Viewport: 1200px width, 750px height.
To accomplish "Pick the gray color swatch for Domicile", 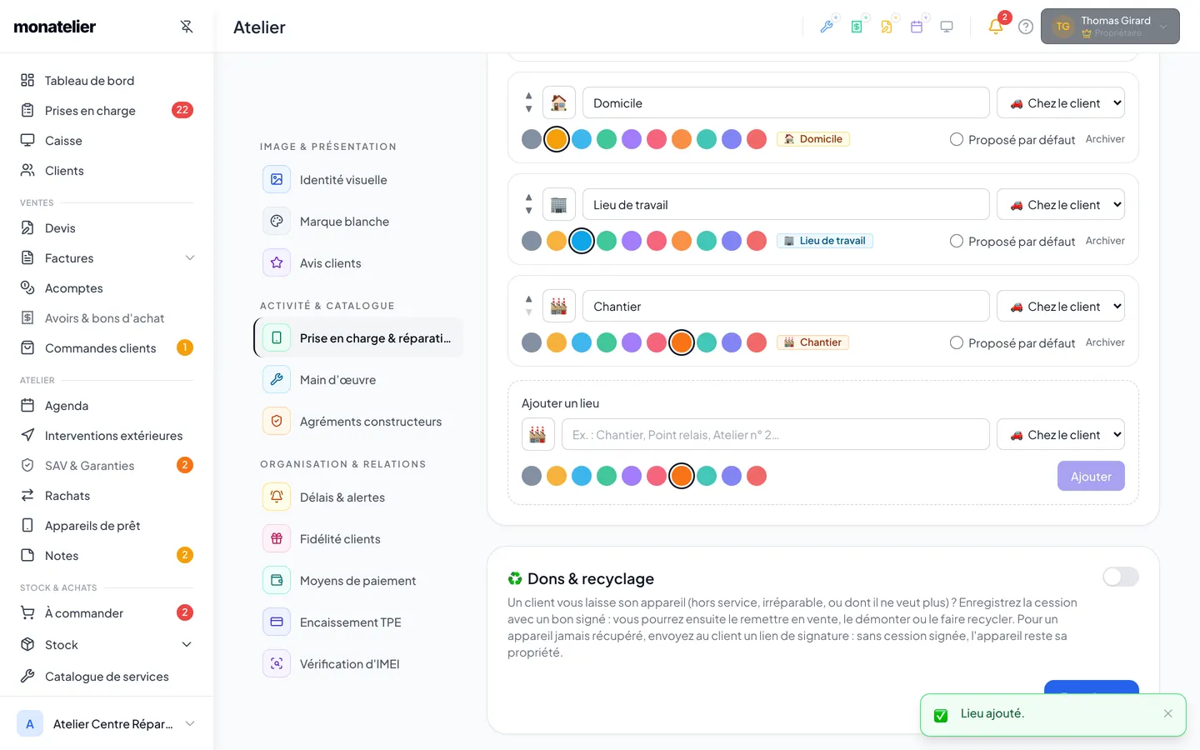I will click(532, 139).
